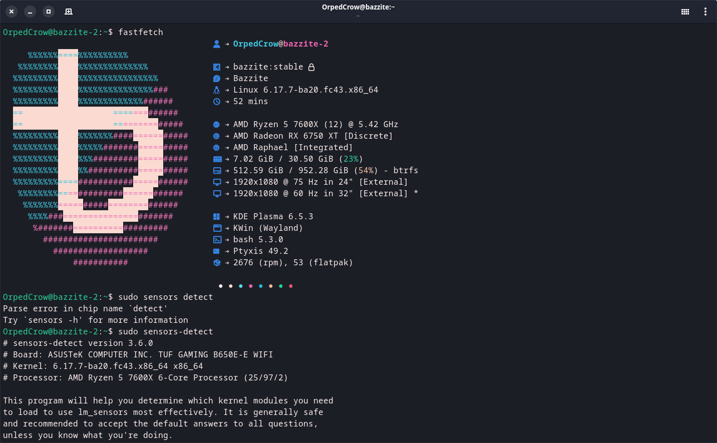Click the 'sudo sensors detect' command
Screen dimensions: 717x443
pos(166,297)
